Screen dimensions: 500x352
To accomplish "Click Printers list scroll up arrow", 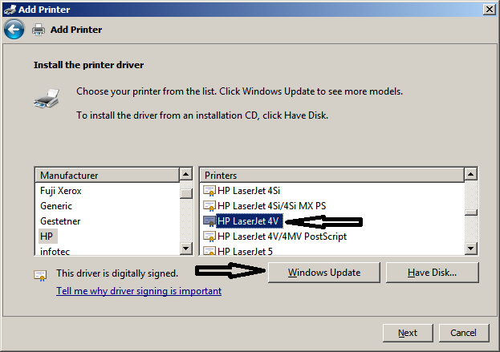I will pyautogui.click(x=470, y=174).
